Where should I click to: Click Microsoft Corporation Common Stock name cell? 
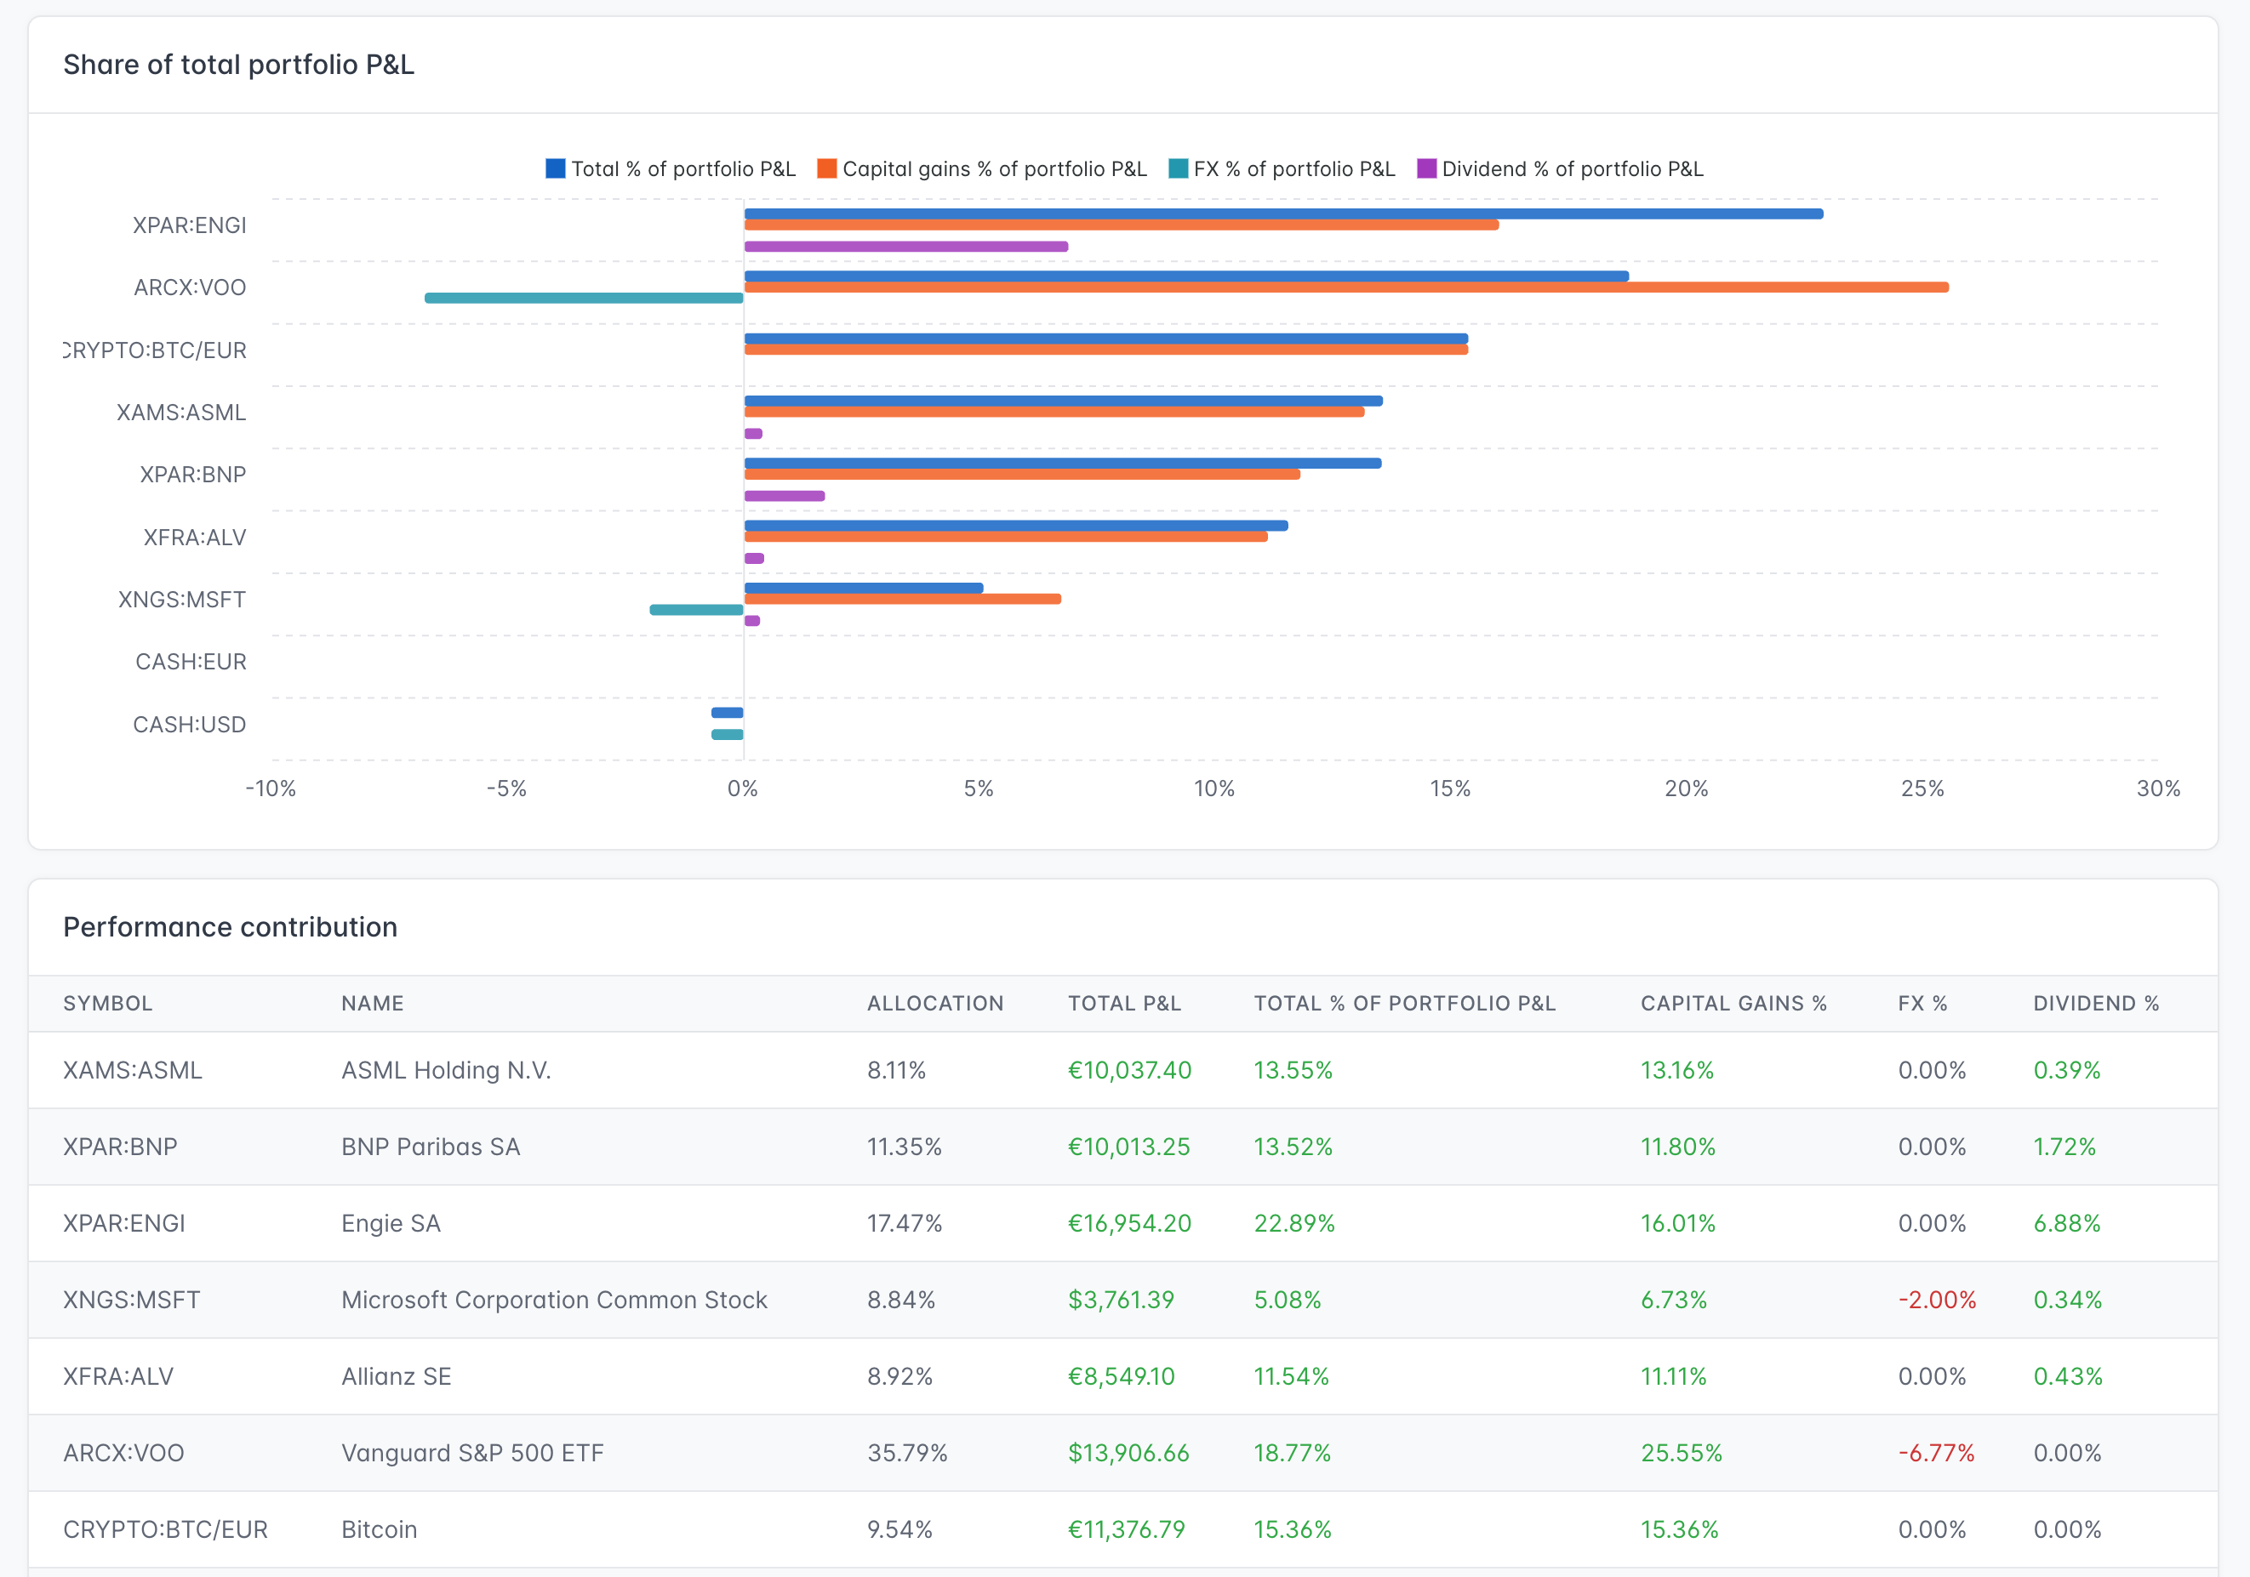point(555,1299)
